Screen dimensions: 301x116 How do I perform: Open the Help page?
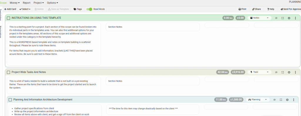coord(271,9)
